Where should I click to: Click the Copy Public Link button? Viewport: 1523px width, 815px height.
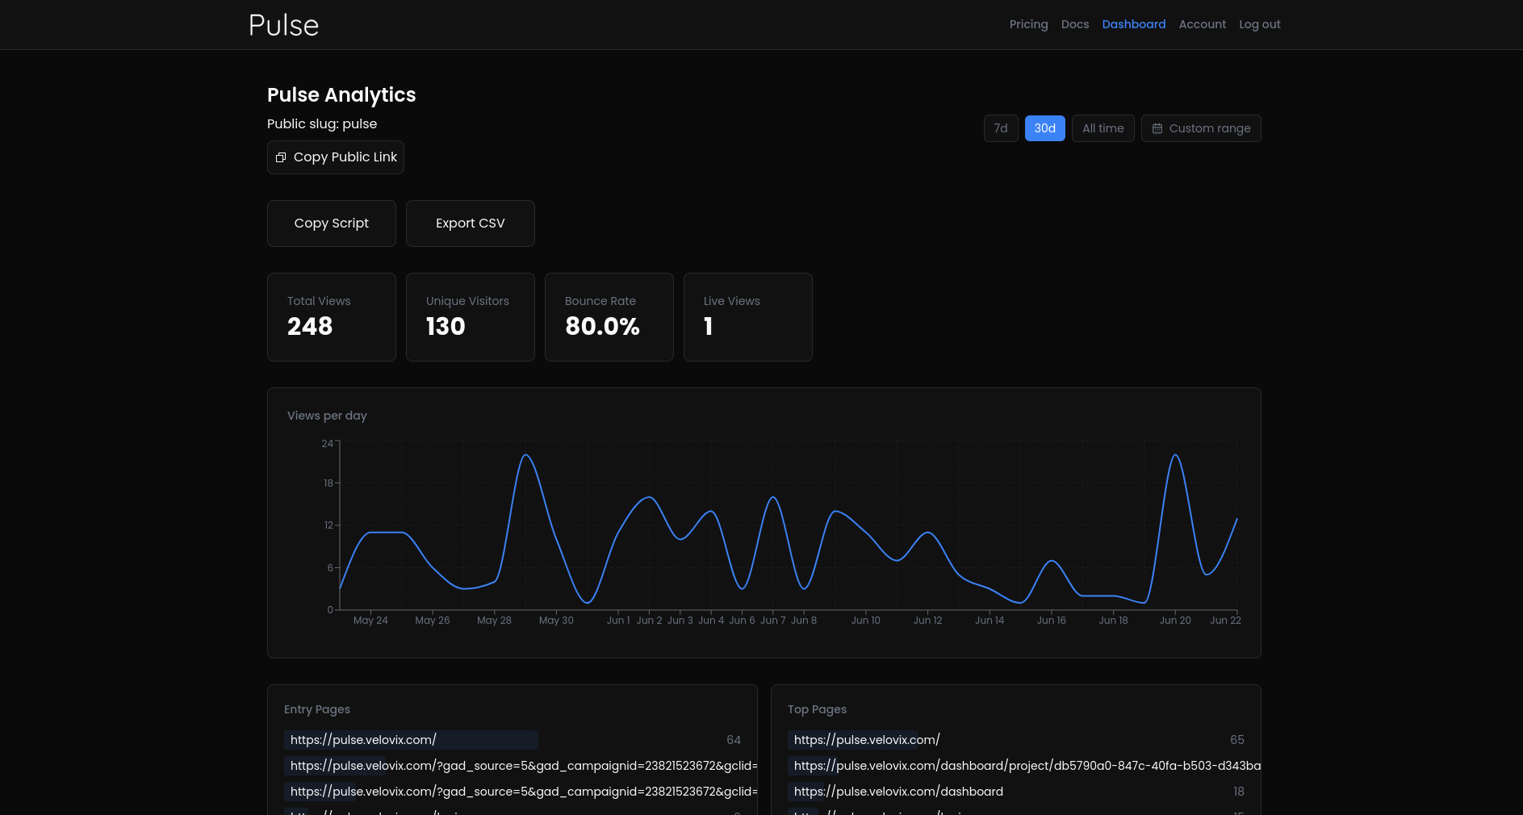click(x=336, y=157)
